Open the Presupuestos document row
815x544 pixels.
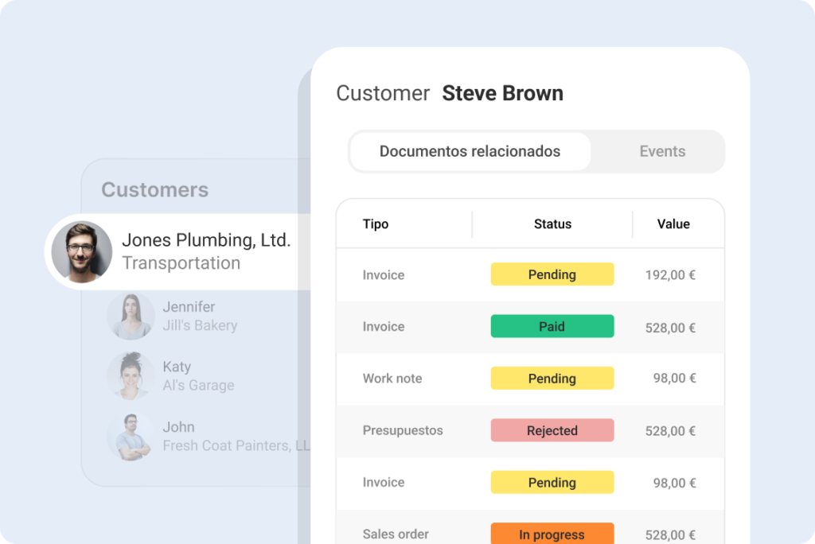[x=402, y=430]
